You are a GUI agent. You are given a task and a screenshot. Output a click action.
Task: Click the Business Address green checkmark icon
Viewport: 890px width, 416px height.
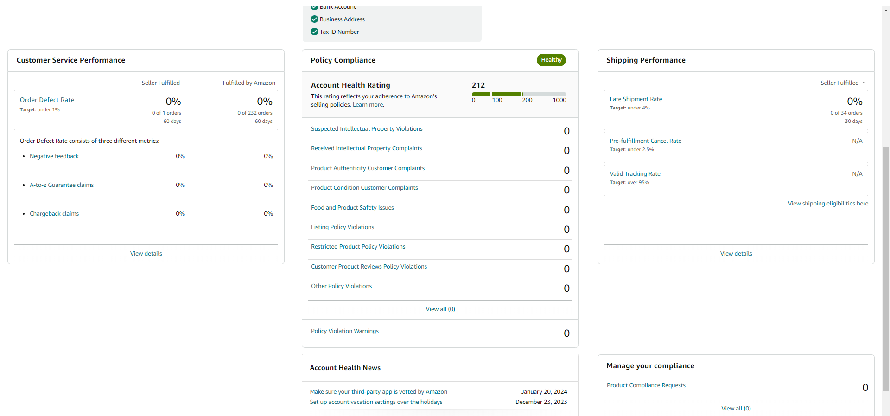(314, 19)
